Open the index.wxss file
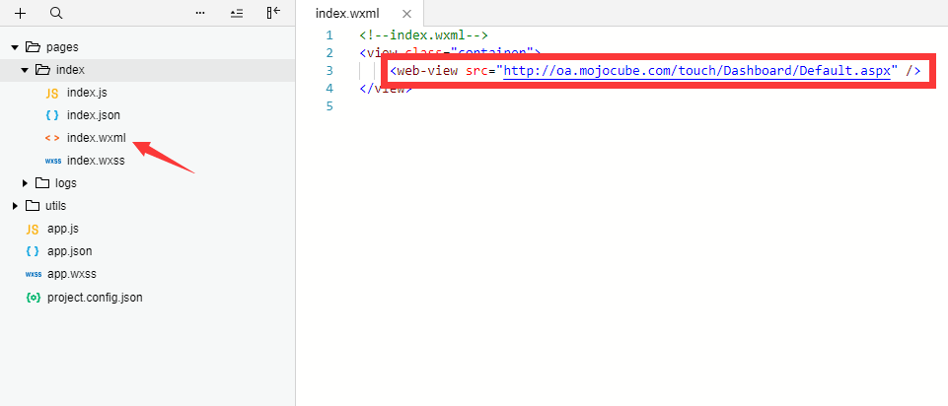The image size is (948, 406). click(96, 161)
